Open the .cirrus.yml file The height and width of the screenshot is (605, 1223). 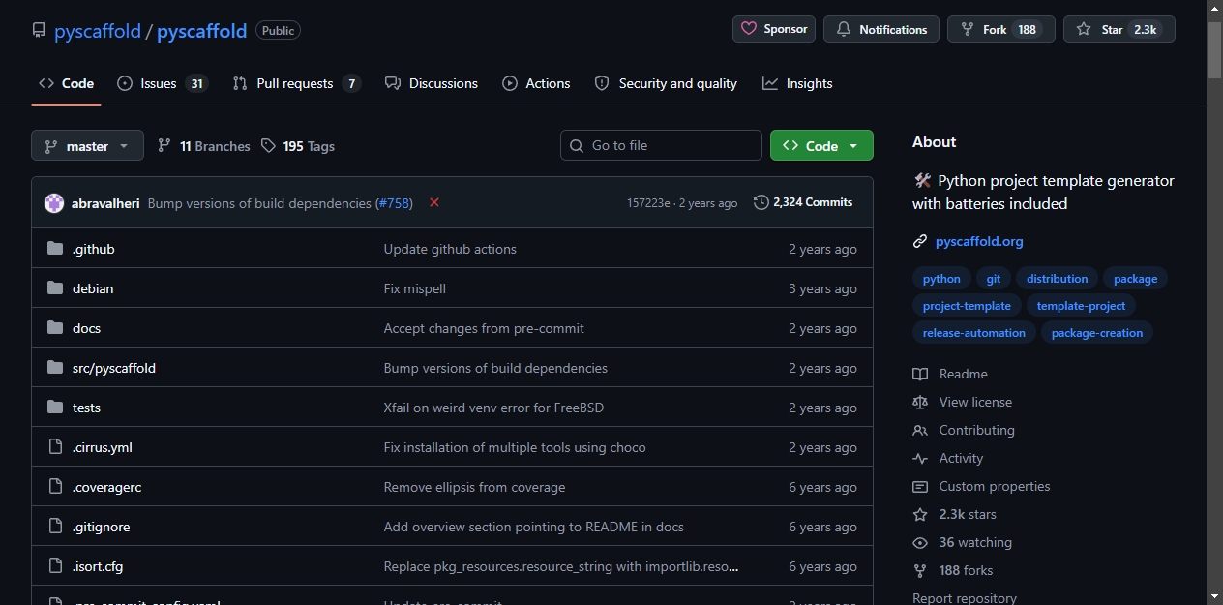click(x=103, y=447)
